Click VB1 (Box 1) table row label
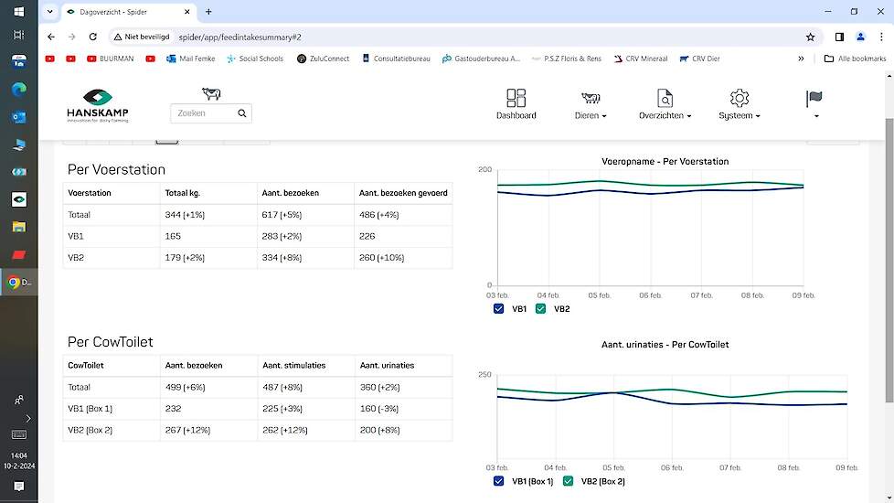This screenshot has width=894, height=503. click(90, 408)
